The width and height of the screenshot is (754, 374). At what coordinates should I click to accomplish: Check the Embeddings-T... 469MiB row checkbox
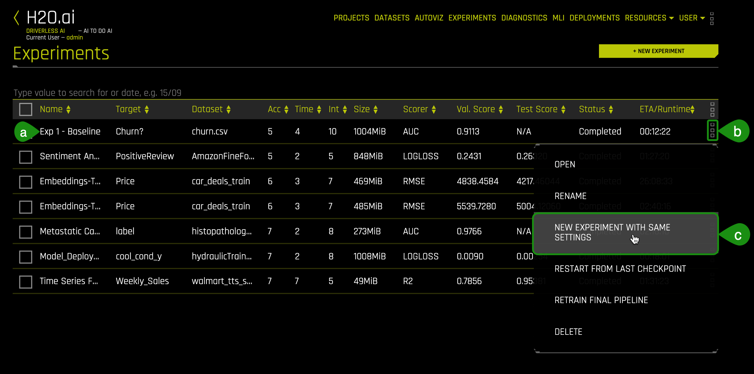pos(26,182)
